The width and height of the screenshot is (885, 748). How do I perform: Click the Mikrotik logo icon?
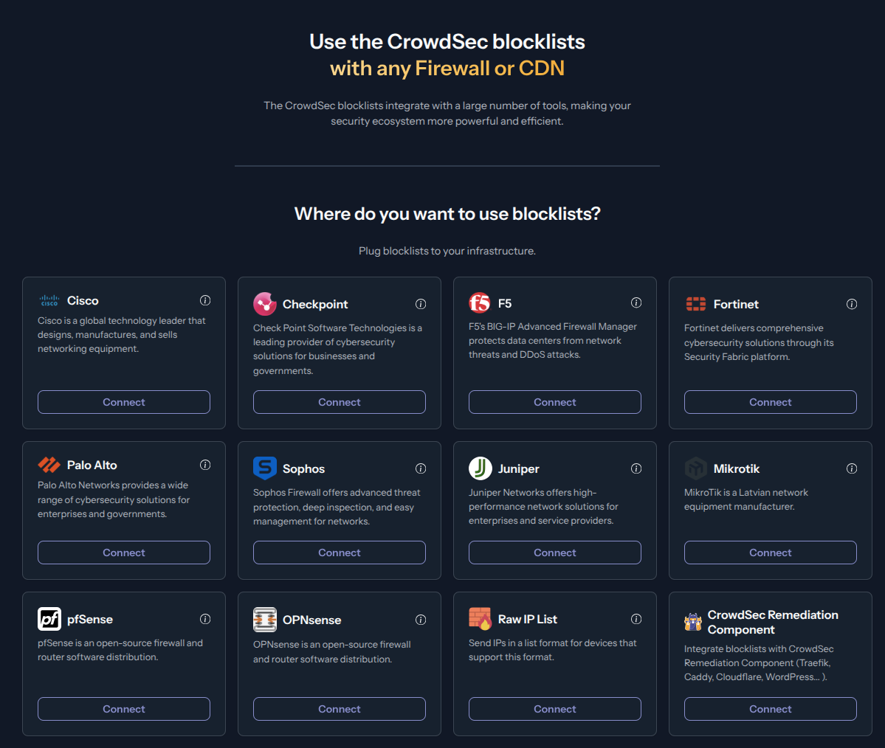tap(695, 468)
